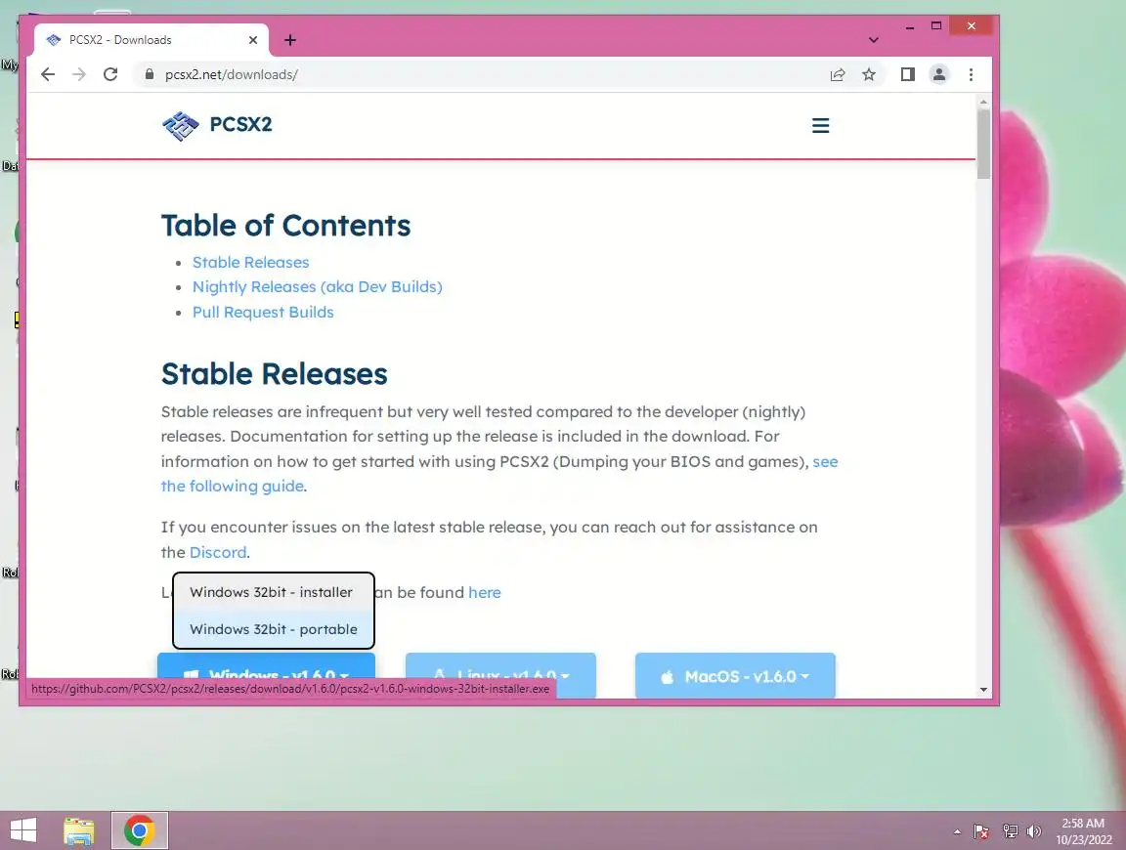Click the scrollbar up arrow
1126x850 pixels.
point(983,102)
